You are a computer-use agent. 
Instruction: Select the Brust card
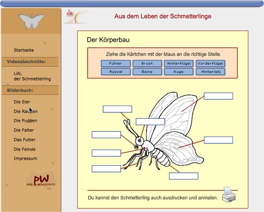147,63
